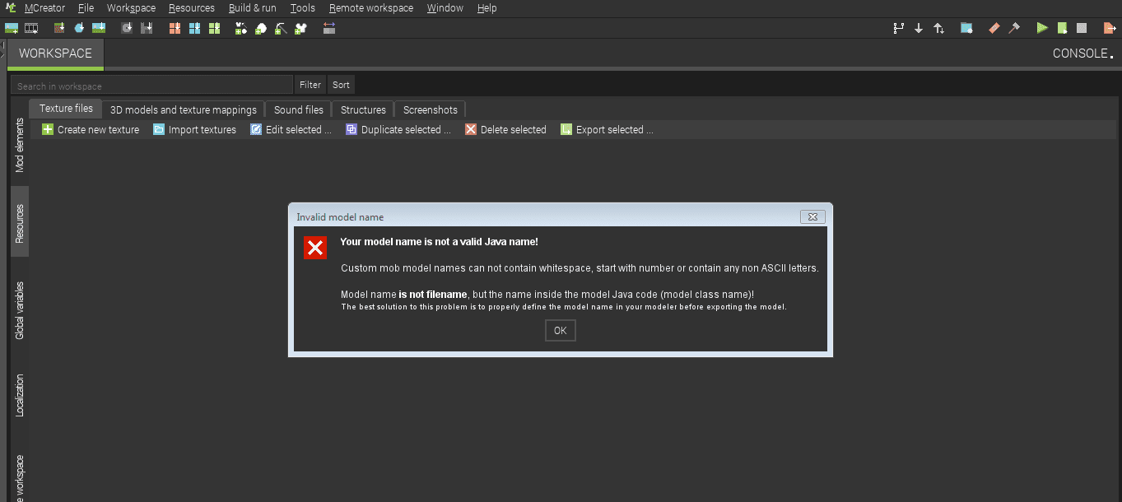This screenshot has height=502, width=1122.
Task: Open the Tools menu
Action: click(x=303, y=7)
